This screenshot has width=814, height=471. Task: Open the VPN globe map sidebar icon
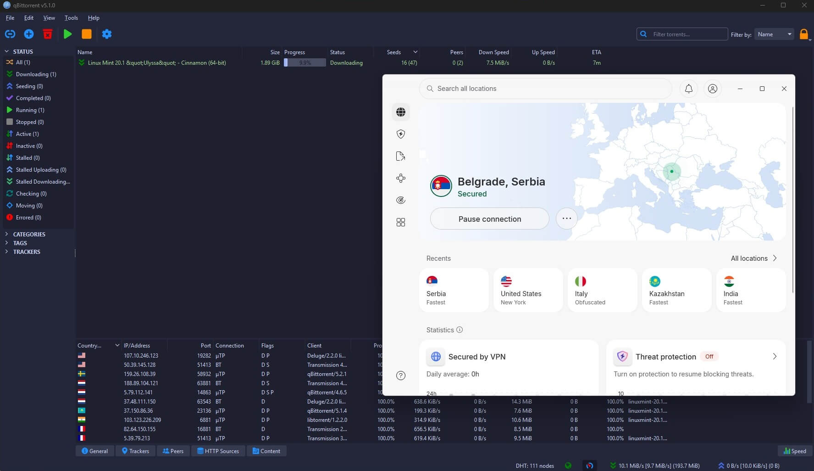[401, 112]
